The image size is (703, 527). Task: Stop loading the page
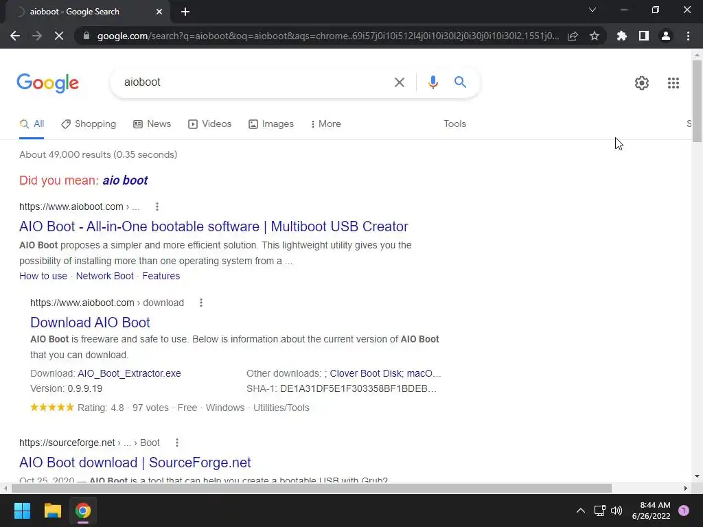59,36
